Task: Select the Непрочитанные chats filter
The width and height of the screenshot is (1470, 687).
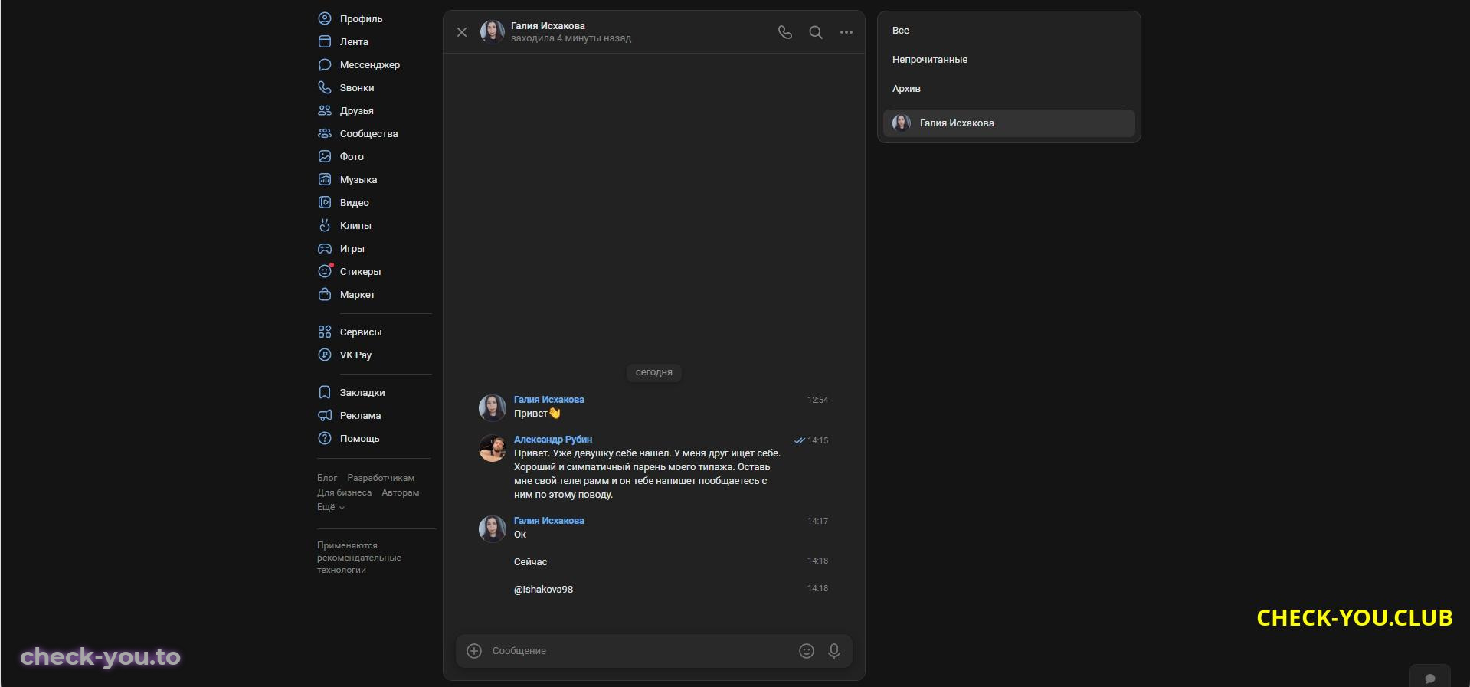Action: pos(930,60)
